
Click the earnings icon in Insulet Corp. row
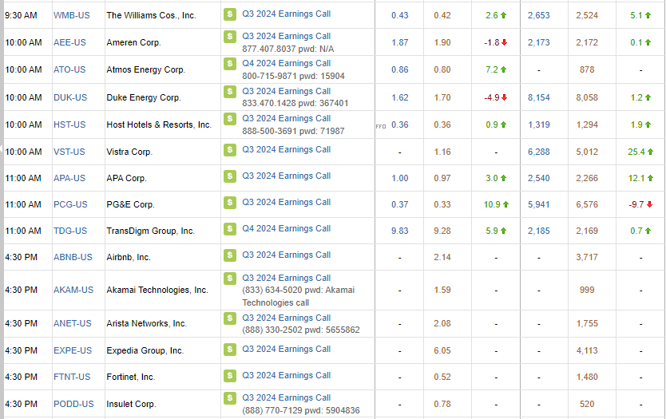tap(230, 398)
